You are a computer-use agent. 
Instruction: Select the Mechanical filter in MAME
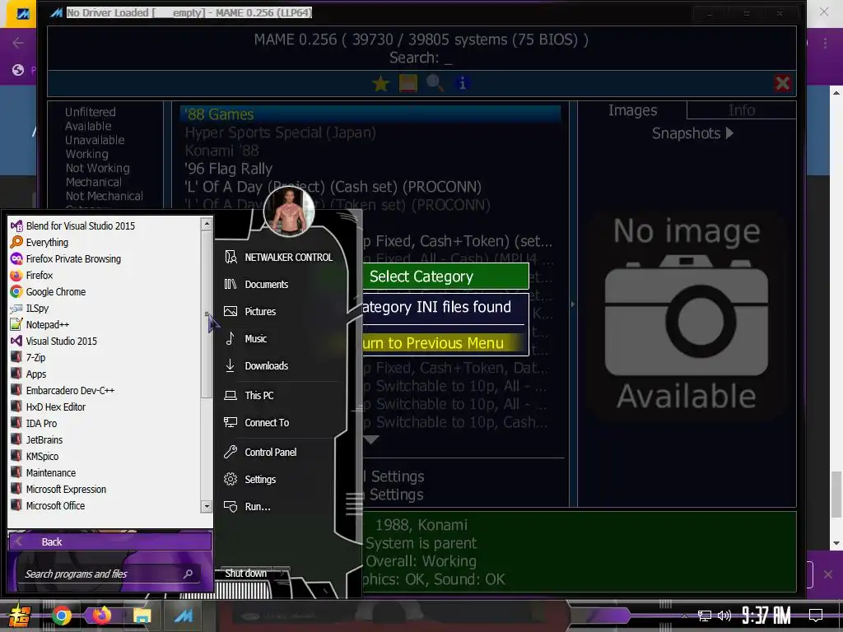tap(94, 182)
